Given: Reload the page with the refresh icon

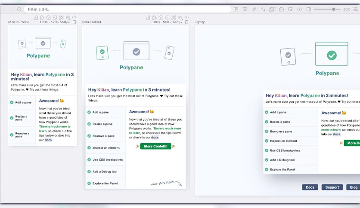Looking at the screenshot, I should click(x=19, y=9).
